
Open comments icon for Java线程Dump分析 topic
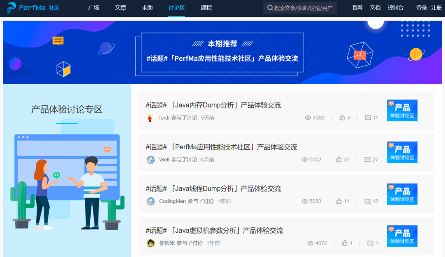(x=367, y=201)
